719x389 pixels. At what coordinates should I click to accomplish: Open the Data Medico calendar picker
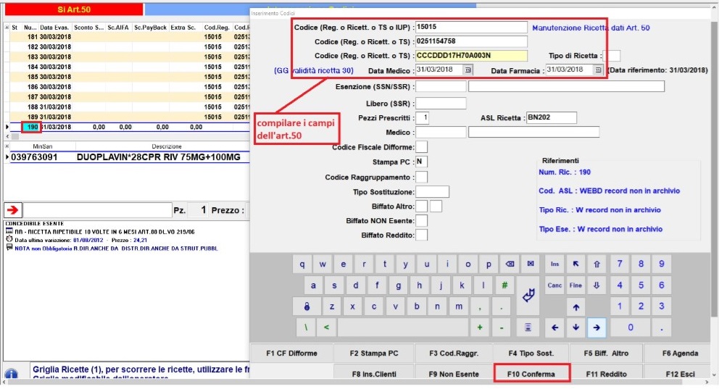click(x=467, y=70)
